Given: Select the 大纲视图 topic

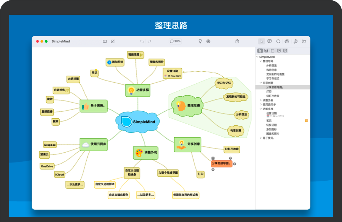Looking at the screenshot, I should tap(73, 79).
